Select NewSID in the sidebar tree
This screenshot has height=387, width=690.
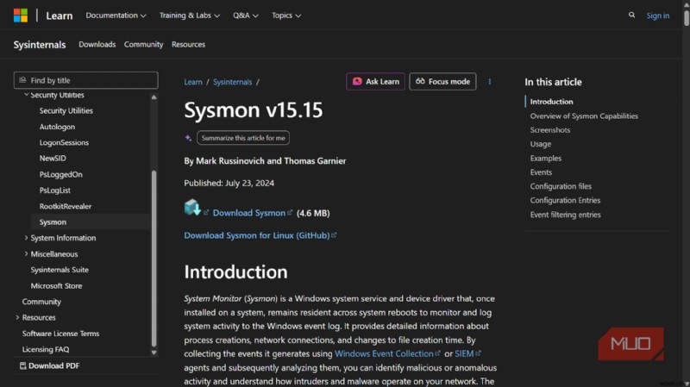[x=53, y=159]
